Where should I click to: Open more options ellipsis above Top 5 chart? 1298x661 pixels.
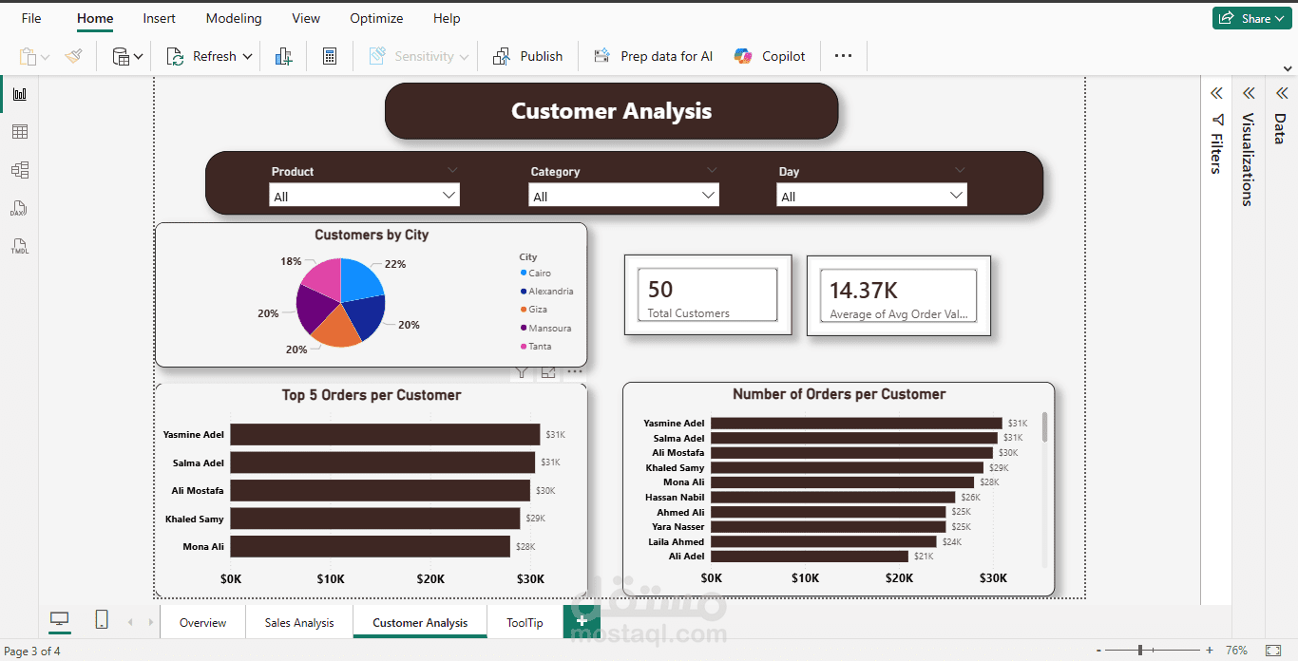click(575, 372)
